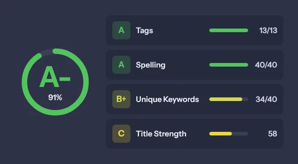Open the Tags score row
298x164 pixels.
pos(195,30)
